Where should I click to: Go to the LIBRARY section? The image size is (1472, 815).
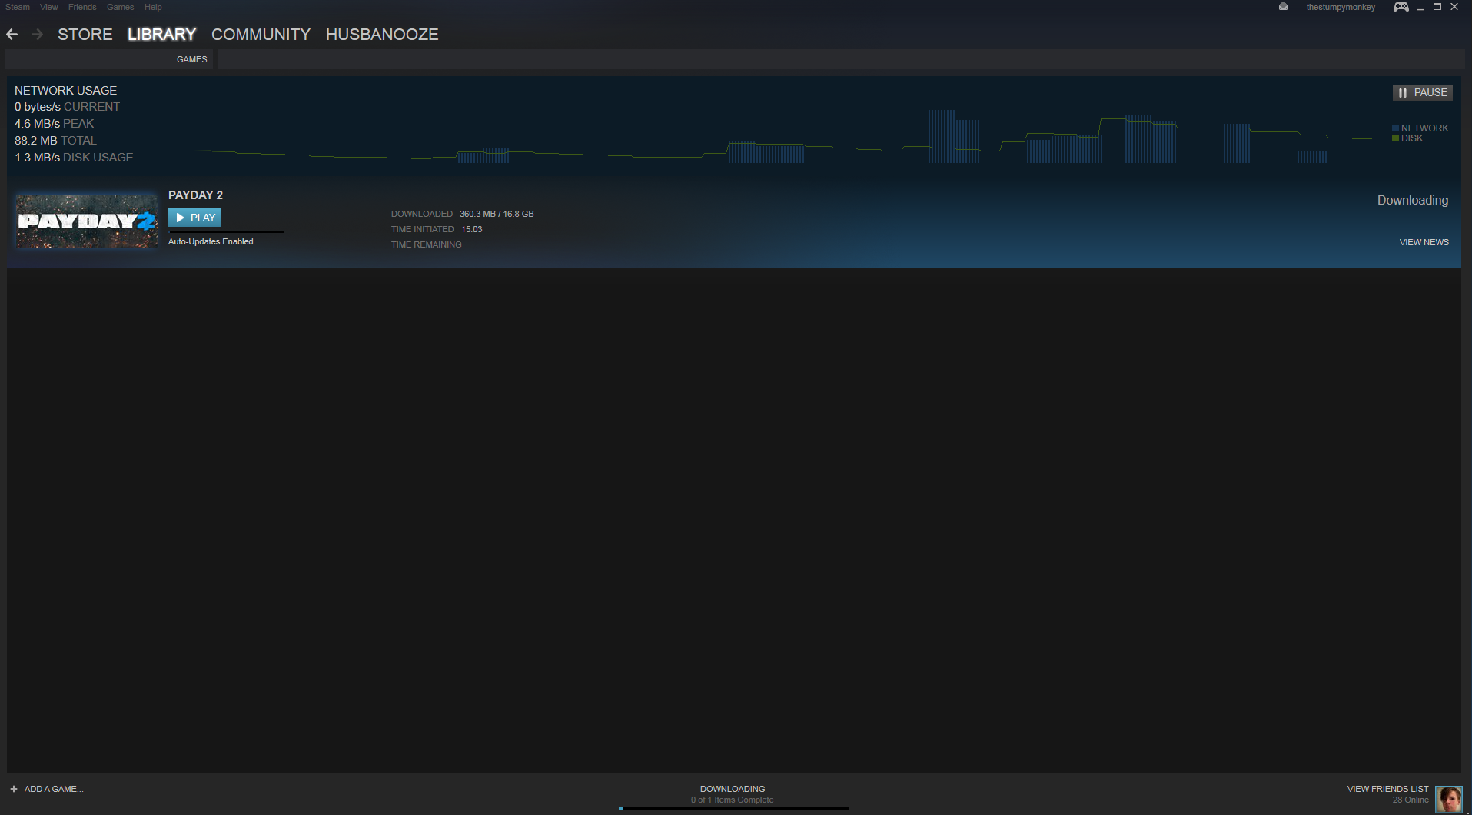pyautogui.click(x=162, y=35)
